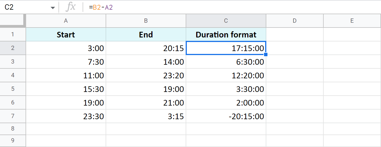The width and height of the screenshot is (381, 147).
Task: Select row 1 header
Action: pos(13,35)
